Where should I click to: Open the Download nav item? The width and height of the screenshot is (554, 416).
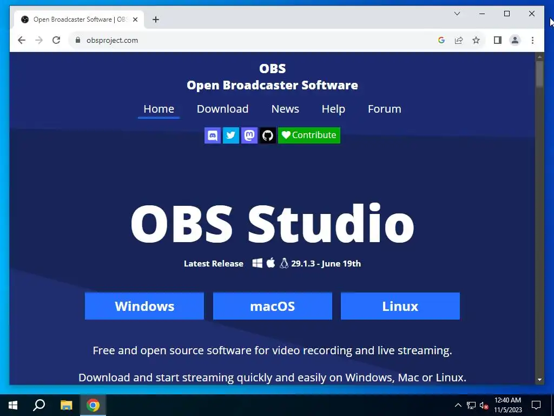pyautogui.click(x=222, y=109)
